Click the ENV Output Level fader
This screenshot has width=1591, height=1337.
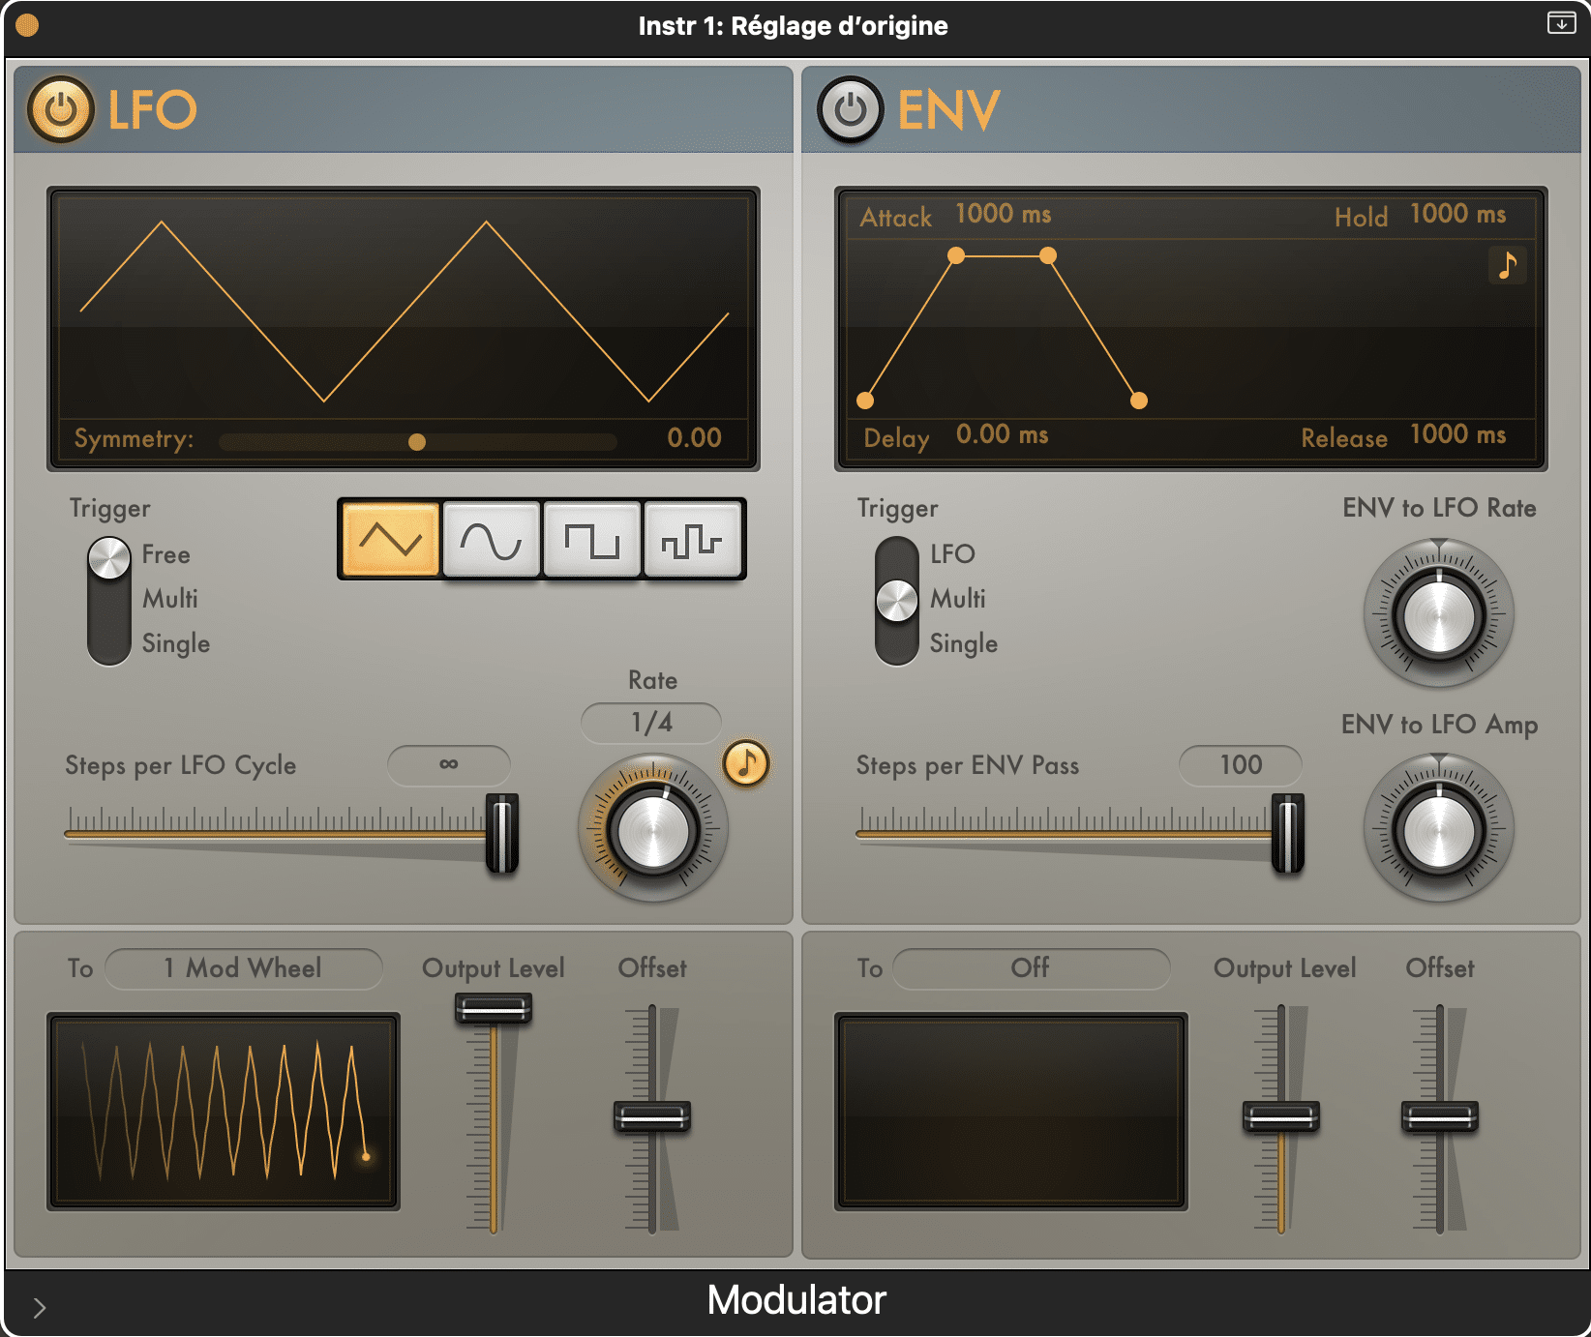tap(1281, 1116)
